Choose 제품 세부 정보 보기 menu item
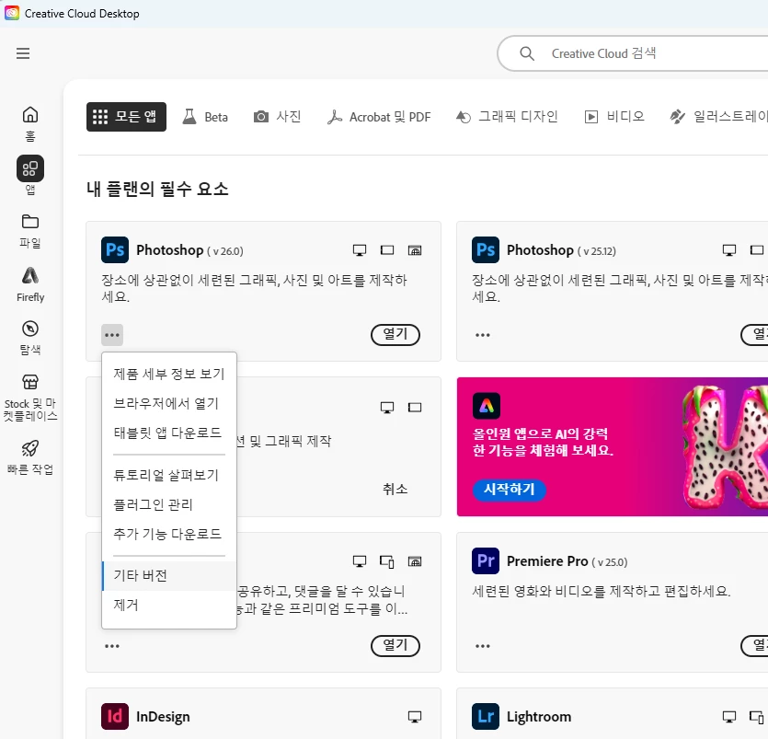Screen dimensions: 768x739 pos(169,374)
